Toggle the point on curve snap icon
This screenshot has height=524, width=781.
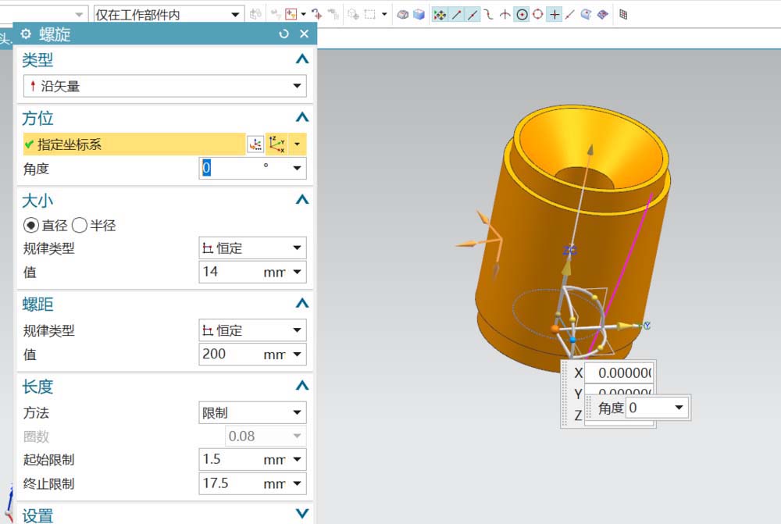[570, 14]
